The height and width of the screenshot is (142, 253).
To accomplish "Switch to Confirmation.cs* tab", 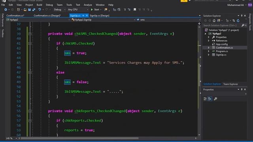I will (x=15, y=16).
